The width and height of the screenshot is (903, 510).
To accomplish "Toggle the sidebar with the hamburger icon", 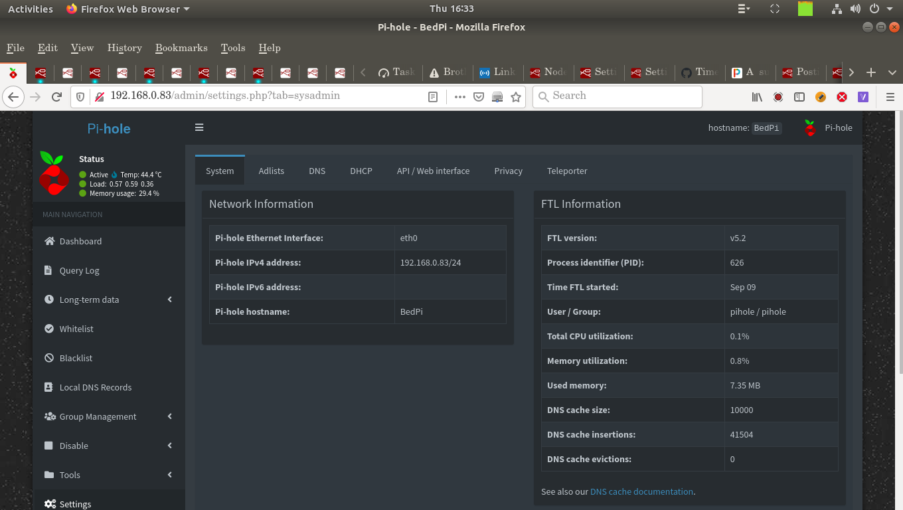I will coord(199,127).
